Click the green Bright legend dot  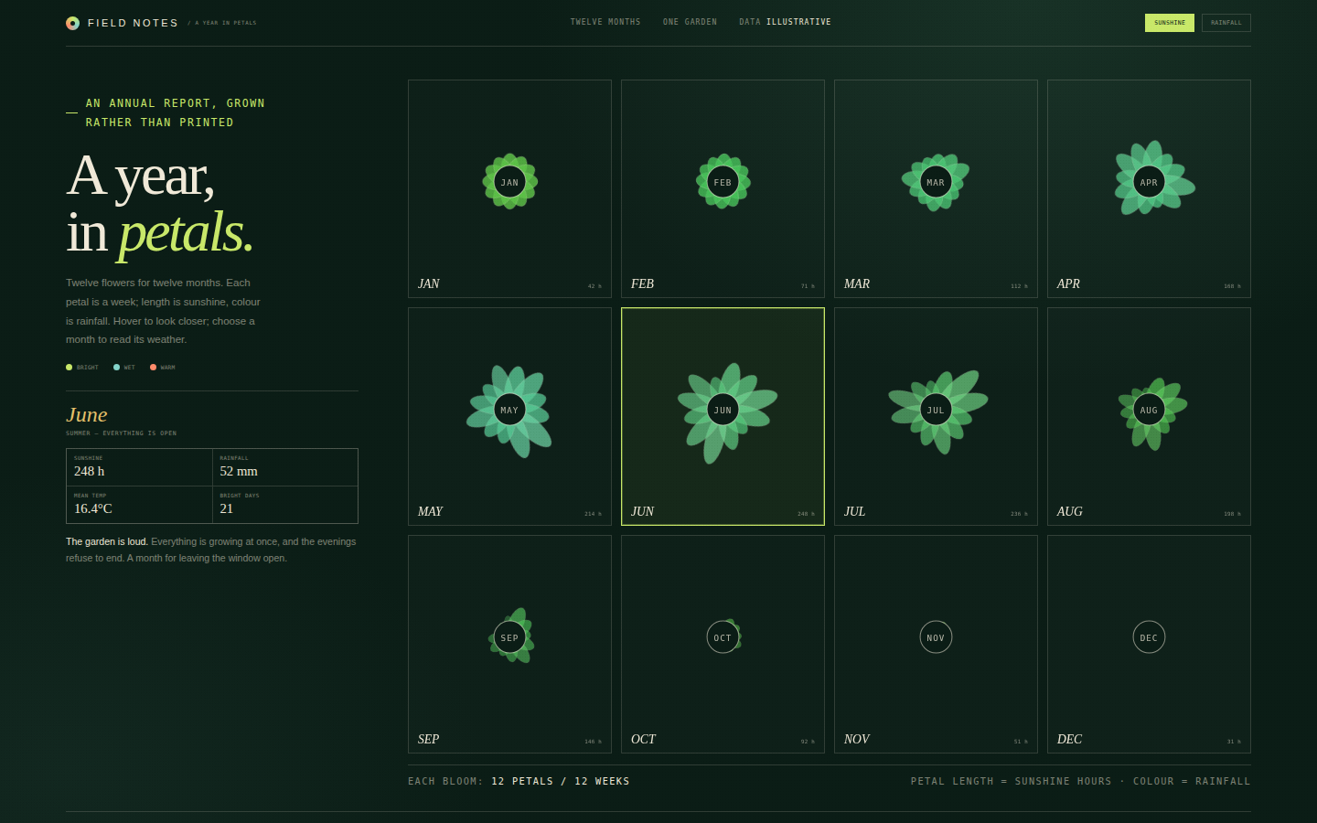[69, 368]
